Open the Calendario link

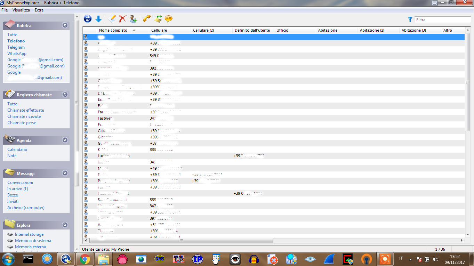tap(17, 150)
